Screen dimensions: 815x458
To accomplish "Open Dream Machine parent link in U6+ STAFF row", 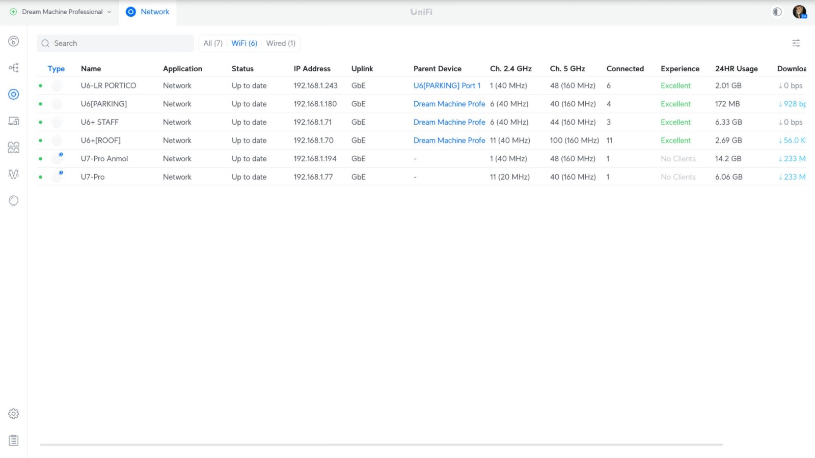I will (x=449, y=122).
